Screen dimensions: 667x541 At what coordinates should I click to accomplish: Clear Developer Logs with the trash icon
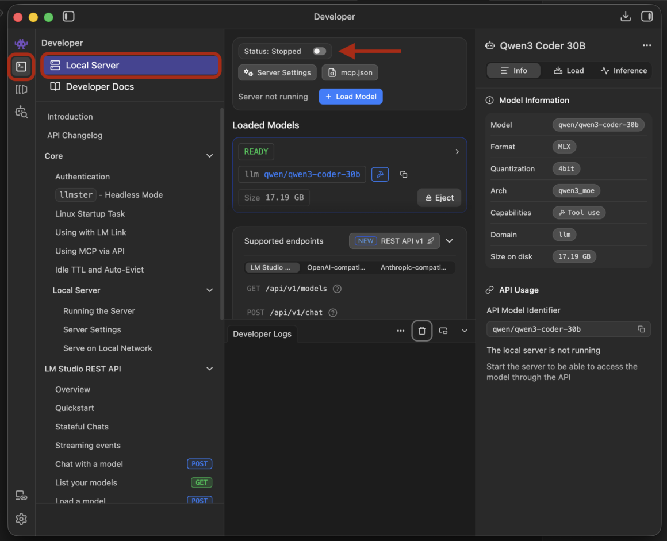pos(422,331)
